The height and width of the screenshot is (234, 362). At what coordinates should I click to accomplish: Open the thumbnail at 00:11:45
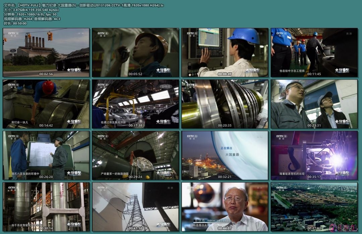coord(314,52)
